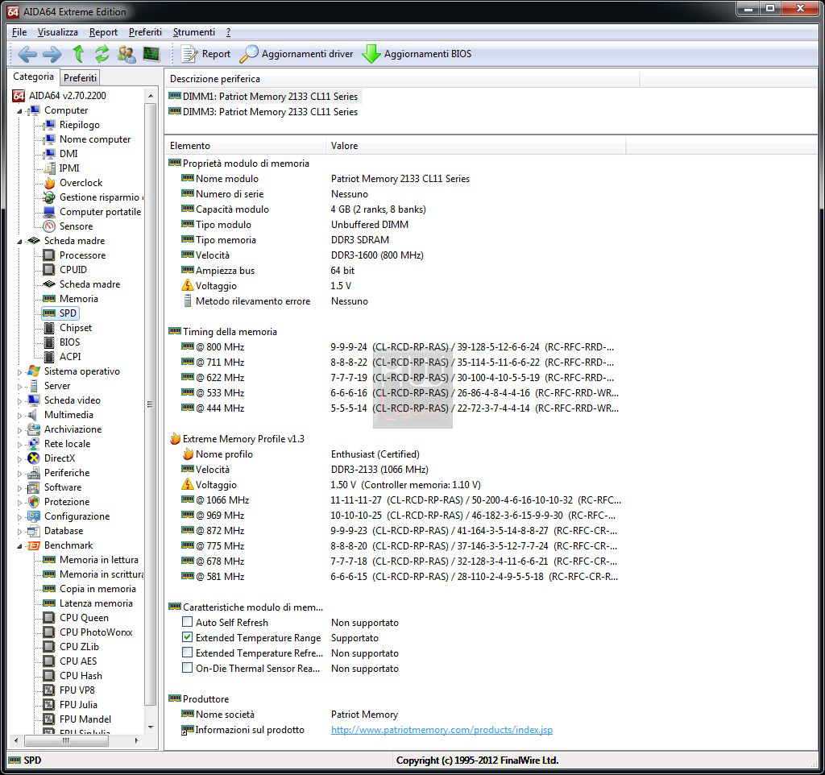Screen dimensions: 825x775
Task: Click the users icon in toolbar
Action: (x=126, y=54)
